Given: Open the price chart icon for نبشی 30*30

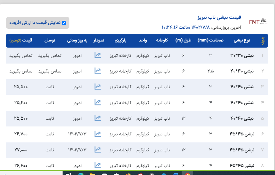Looking at the screenshot, I should pyautogui.click(x=98, y=55).
